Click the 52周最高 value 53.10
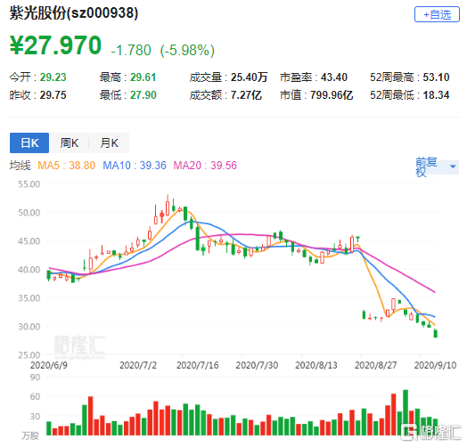 436,77
